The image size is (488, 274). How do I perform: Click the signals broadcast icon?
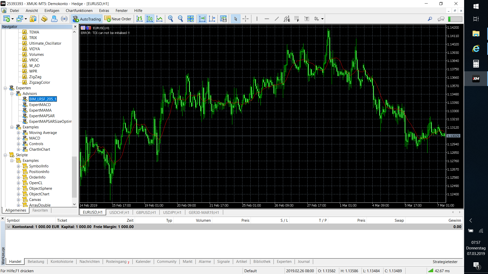click(x=64, y=19)
